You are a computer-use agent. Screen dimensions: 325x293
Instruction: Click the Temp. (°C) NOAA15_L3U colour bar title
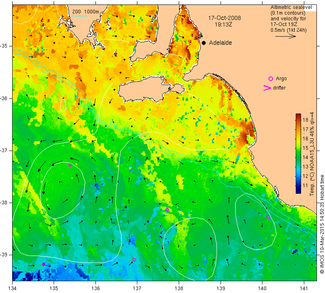312,154
